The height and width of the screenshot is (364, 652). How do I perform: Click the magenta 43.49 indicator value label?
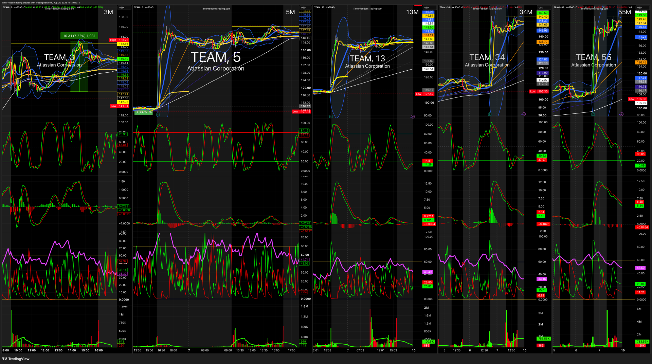point(428,272)
